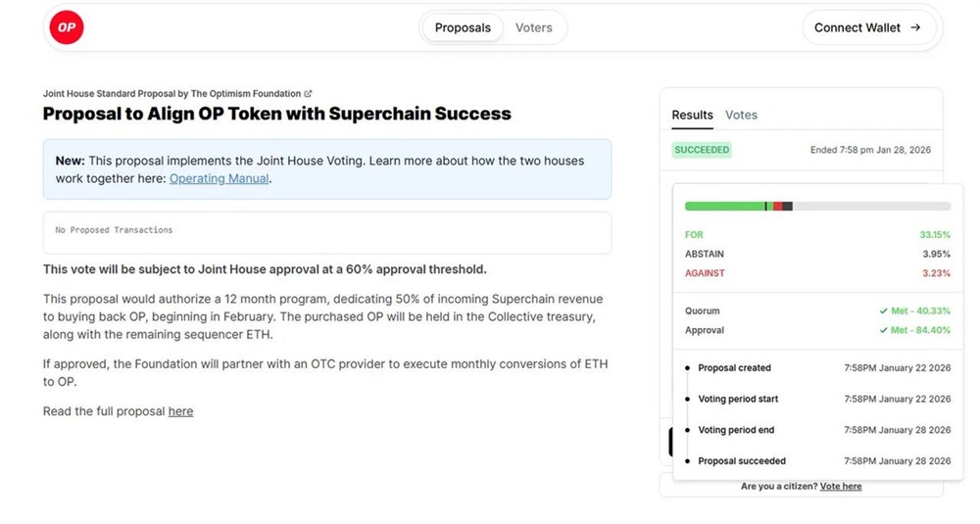The width and height of the screenshot is (980, 524).
Task: Click the Approval met checkmark
Action: [x=884, y=330]
